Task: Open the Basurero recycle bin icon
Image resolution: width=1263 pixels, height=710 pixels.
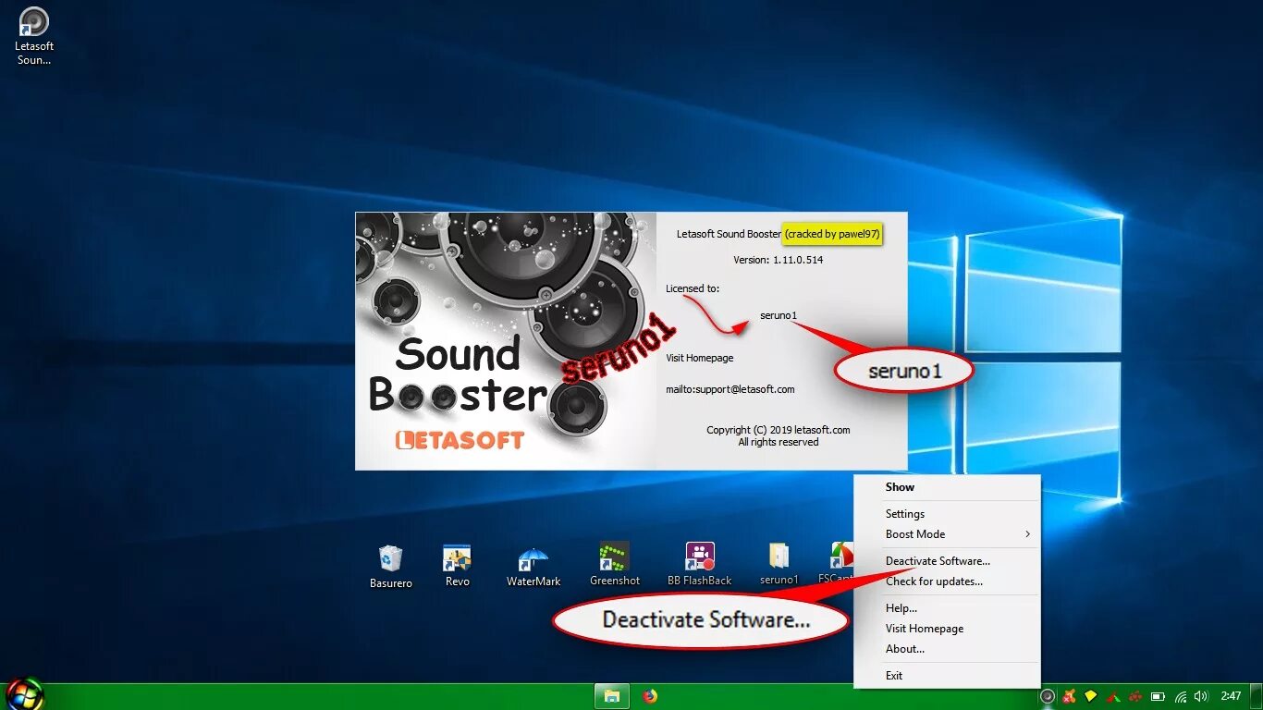Action: tap(390, 565)
